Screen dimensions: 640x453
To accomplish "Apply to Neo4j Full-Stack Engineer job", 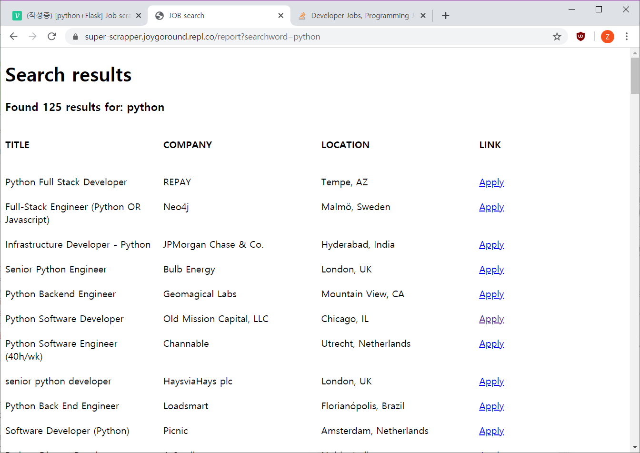I will pyautogui.click(x=491, y=207).
